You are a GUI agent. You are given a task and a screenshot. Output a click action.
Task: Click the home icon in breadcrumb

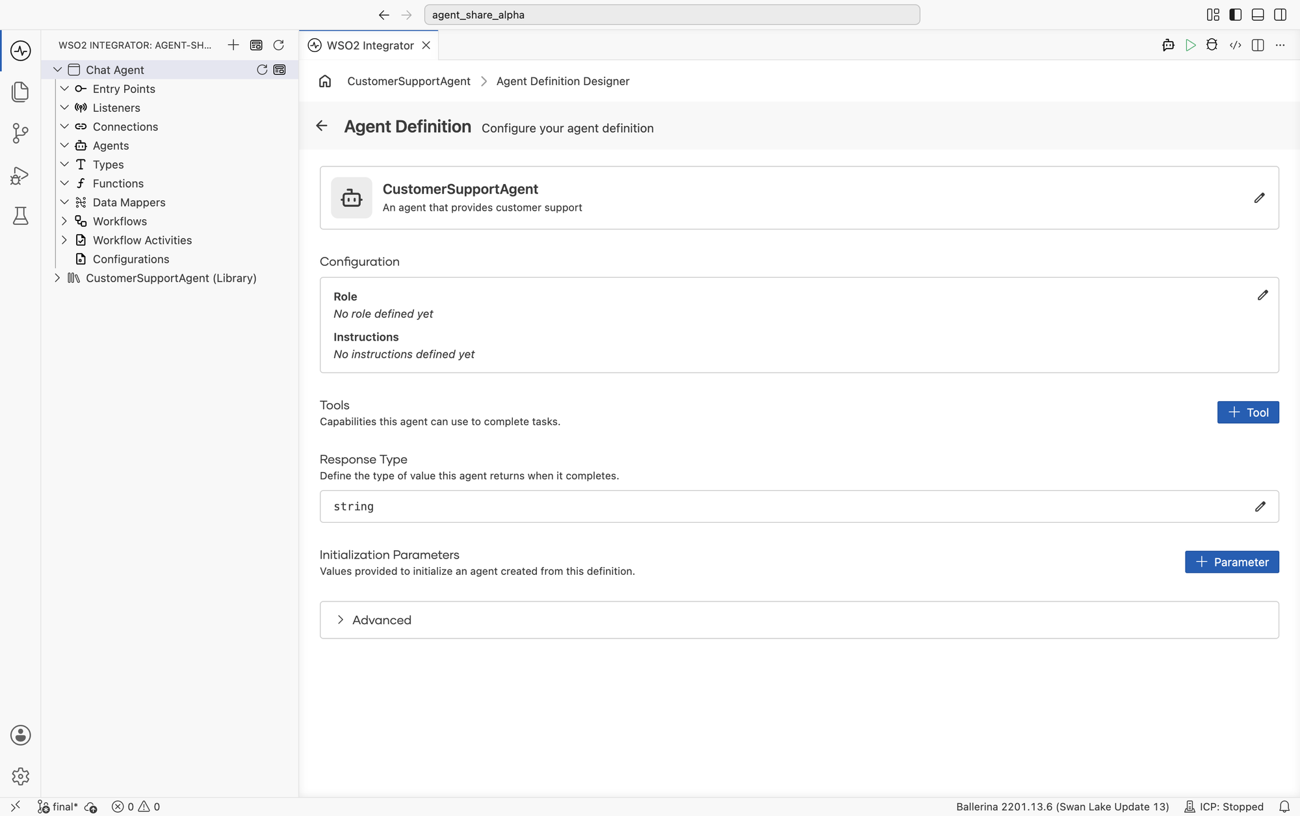[x=325, y=81]
